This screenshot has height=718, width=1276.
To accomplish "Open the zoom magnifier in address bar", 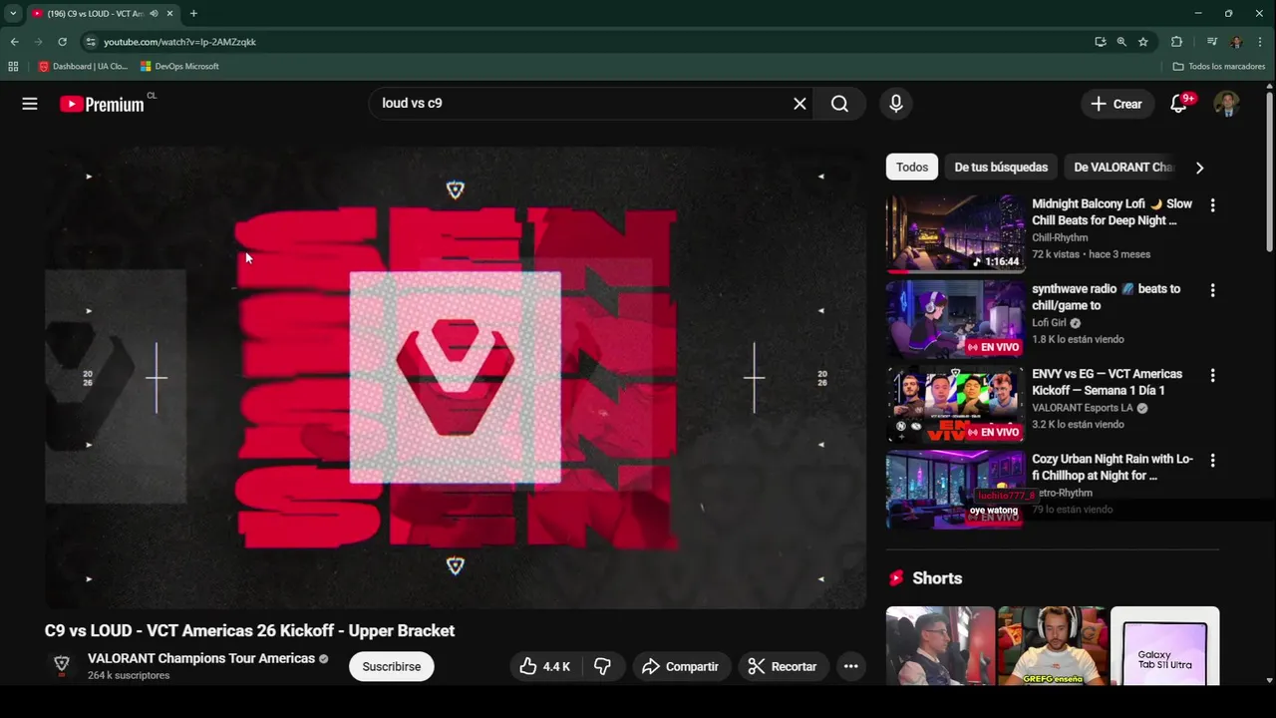I will [1121, 42].
